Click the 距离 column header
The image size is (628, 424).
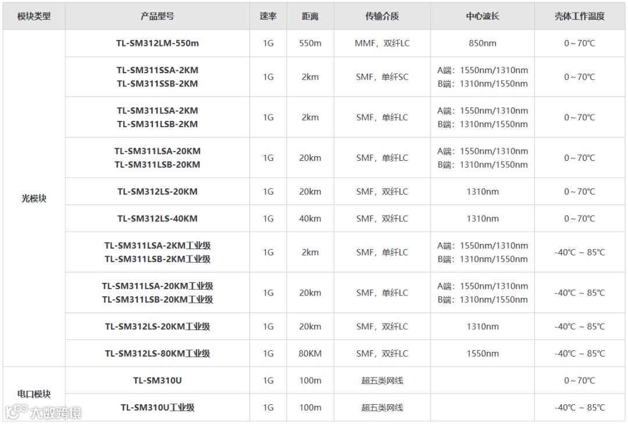[x=310, y=16]
